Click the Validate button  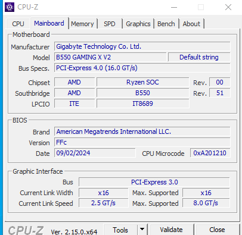(x=171, y=230)
